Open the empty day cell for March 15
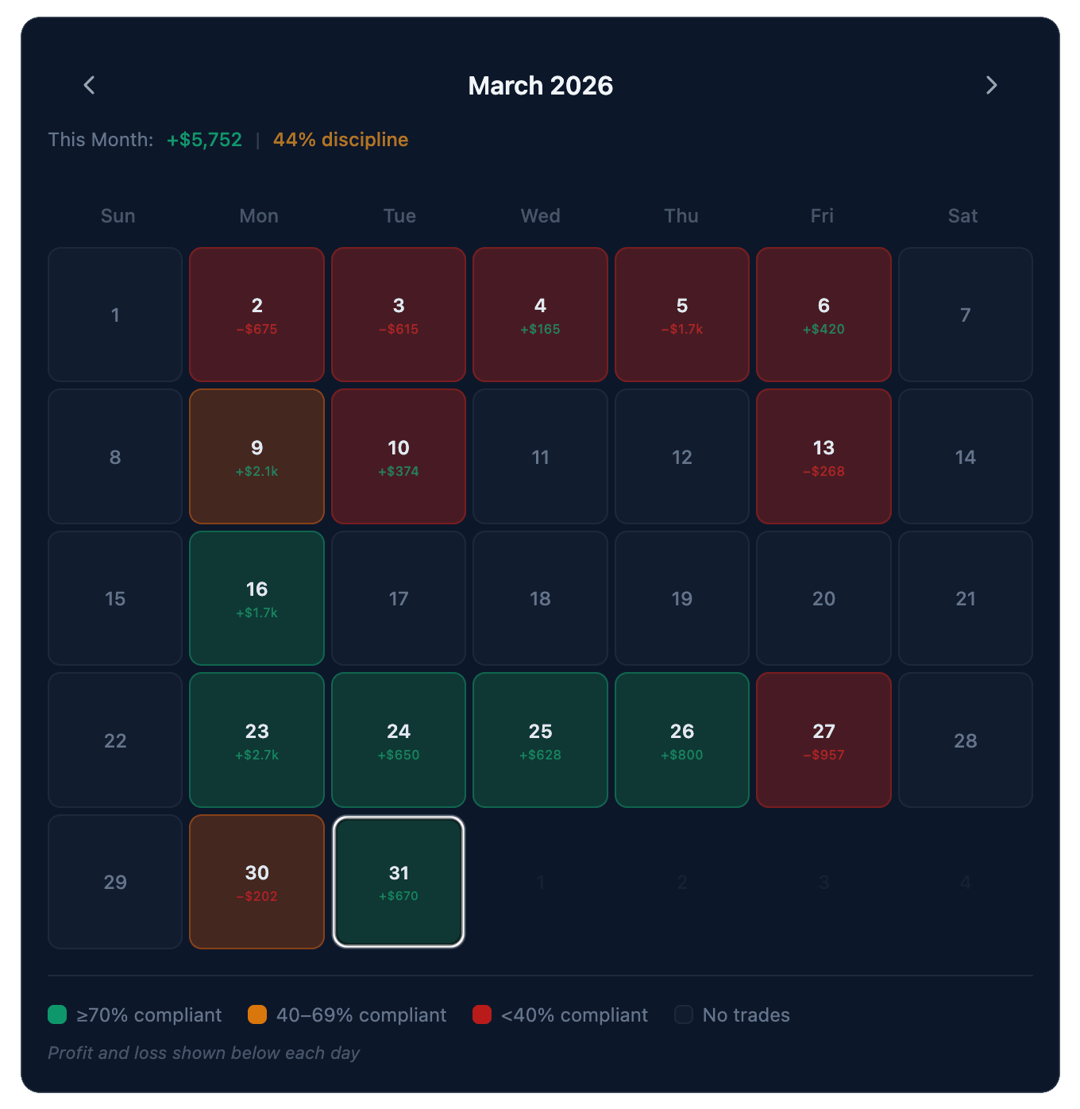This screenshot has width=1080, height=1109. coord(115,597)
